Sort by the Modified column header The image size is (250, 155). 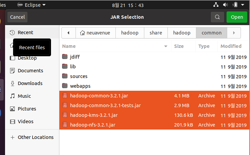point(234,46)
